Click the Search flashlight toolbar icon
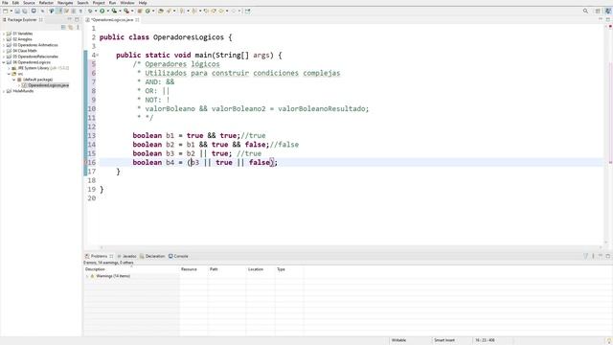The height and width of the screenshot is (345, 613). click(169, 11)
